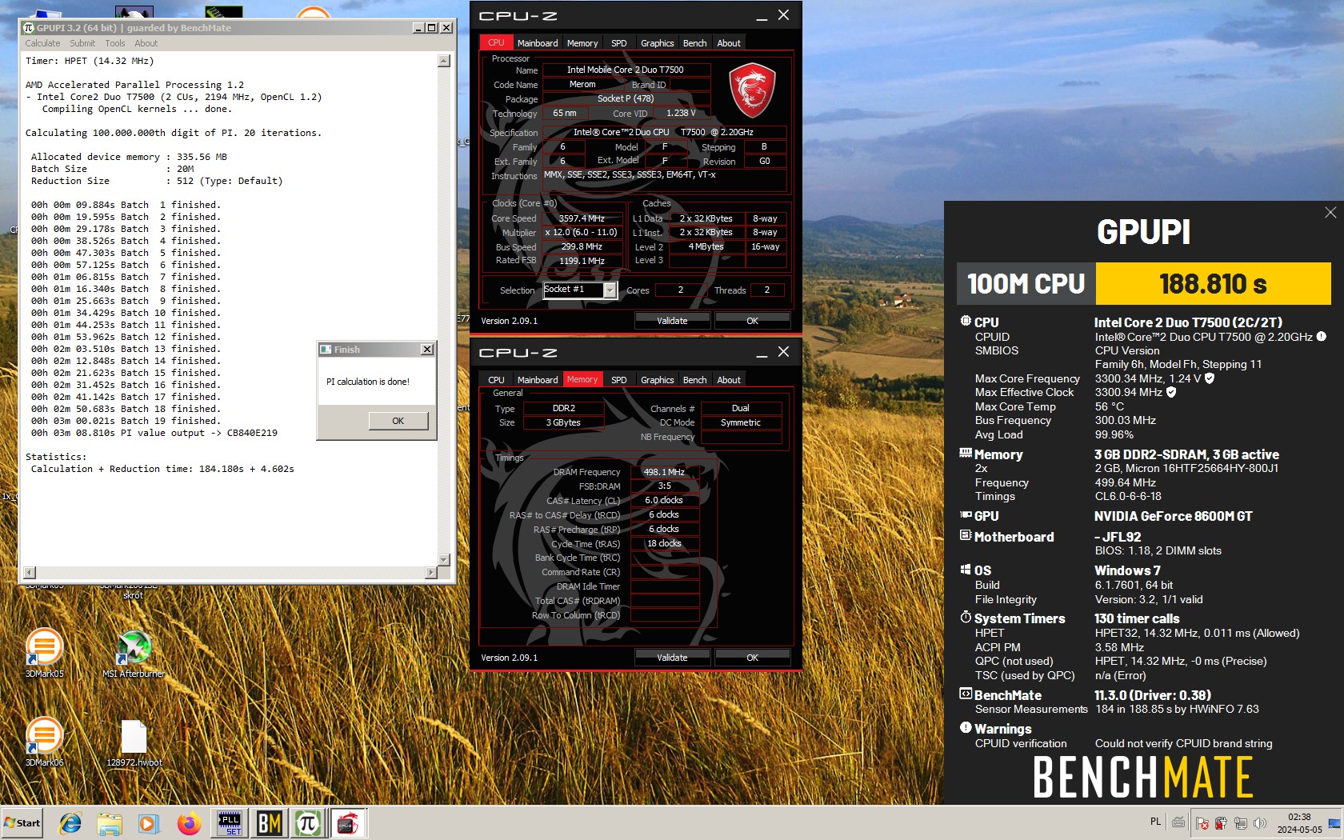The height and width of the screenshot is (840, 1344).
Task: Click the 188.810 s result score
Action: (x=1213, y=284)
